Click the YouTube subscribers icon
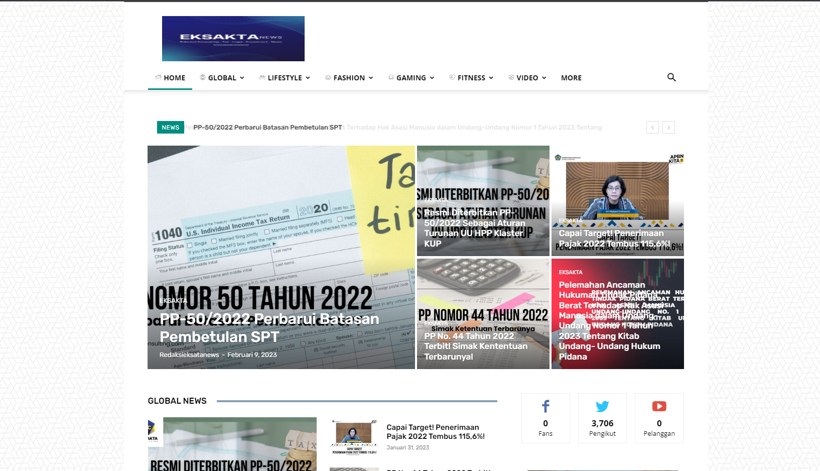 659,406
